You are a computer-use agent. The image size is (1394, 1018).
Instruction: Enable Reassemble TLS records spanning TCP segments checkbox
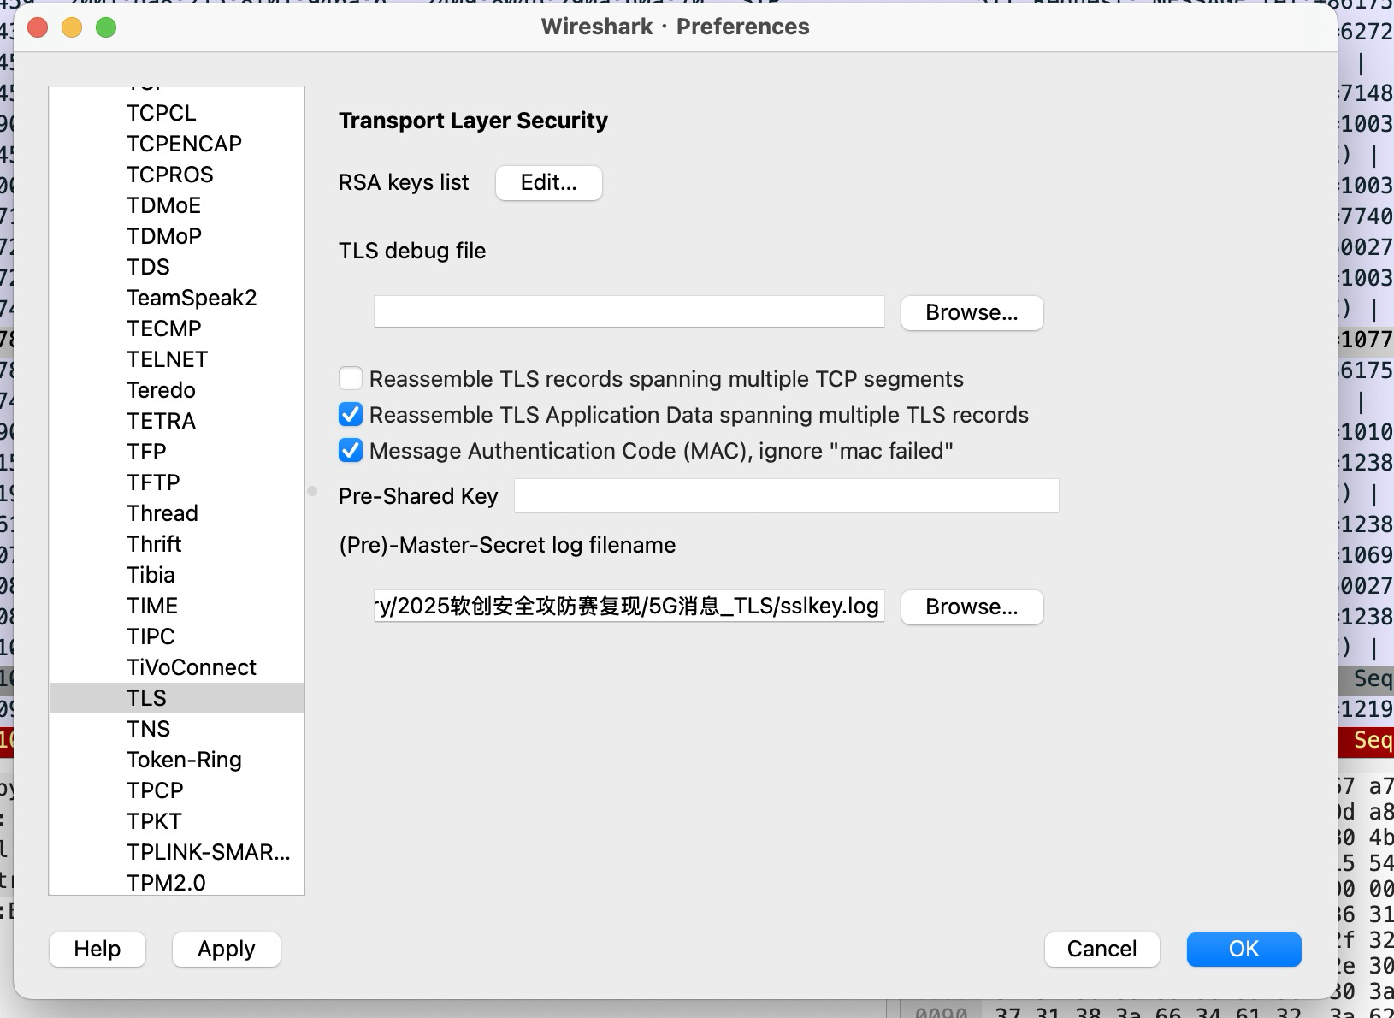click(x=351, y=378)
